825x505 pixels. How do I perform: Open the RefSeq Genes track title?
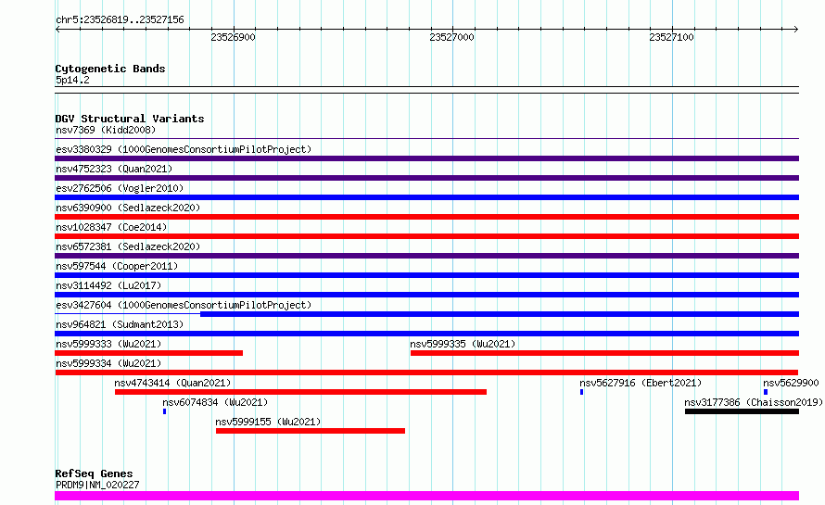coord(95,473)
